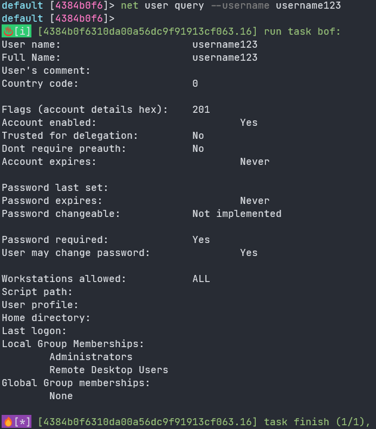Click the 'net' command in first line
This screenshot has height=429, width=376.
point(129,5)
